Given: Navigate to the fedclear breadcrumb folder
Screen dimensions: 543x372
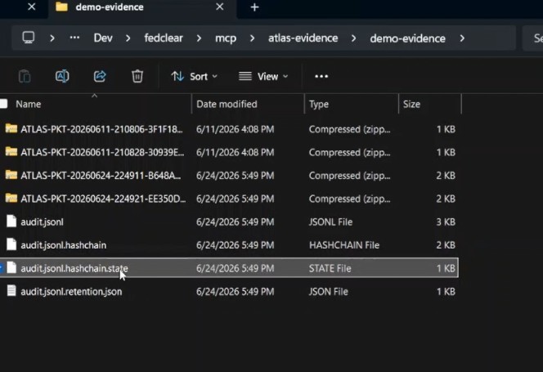Looking at the screenshot, I should click(x=164, y=38).
